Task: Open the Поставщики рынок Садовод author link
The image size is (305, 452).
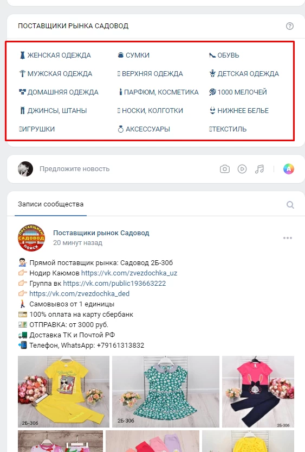Action: point(101,233)
